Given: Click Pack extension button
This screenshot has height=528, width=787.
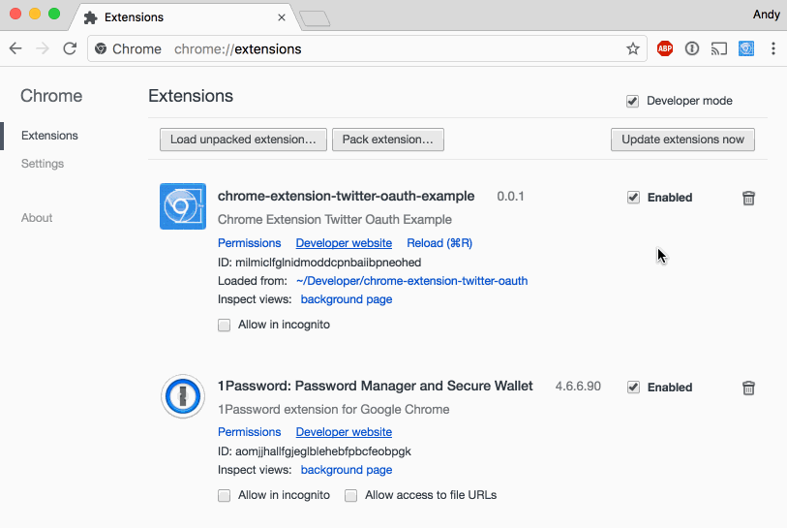Looking at the screenshot, I should [388, 140].
